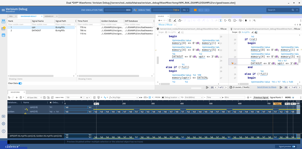Open the sidebar icon with orange alert badge
This screenshot has height=149, width=302.
[x=3, y=28]
